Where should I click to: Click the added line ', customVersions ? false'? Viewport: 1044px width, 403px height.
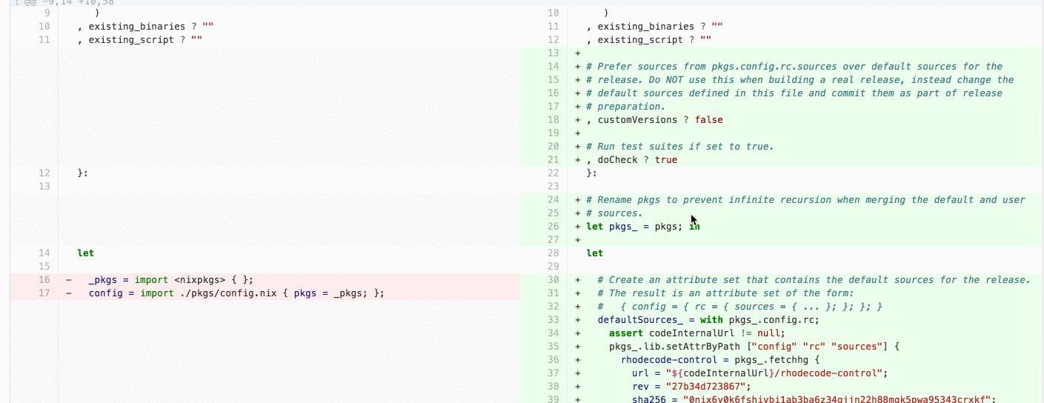click(654, 120)
